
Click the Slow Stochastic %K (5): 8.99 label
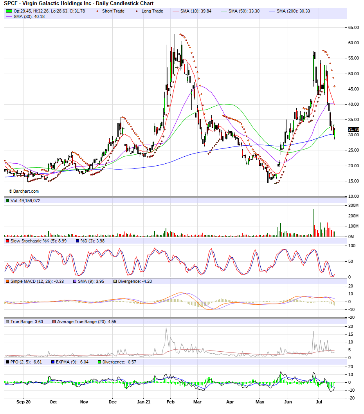tap(38, 241)
